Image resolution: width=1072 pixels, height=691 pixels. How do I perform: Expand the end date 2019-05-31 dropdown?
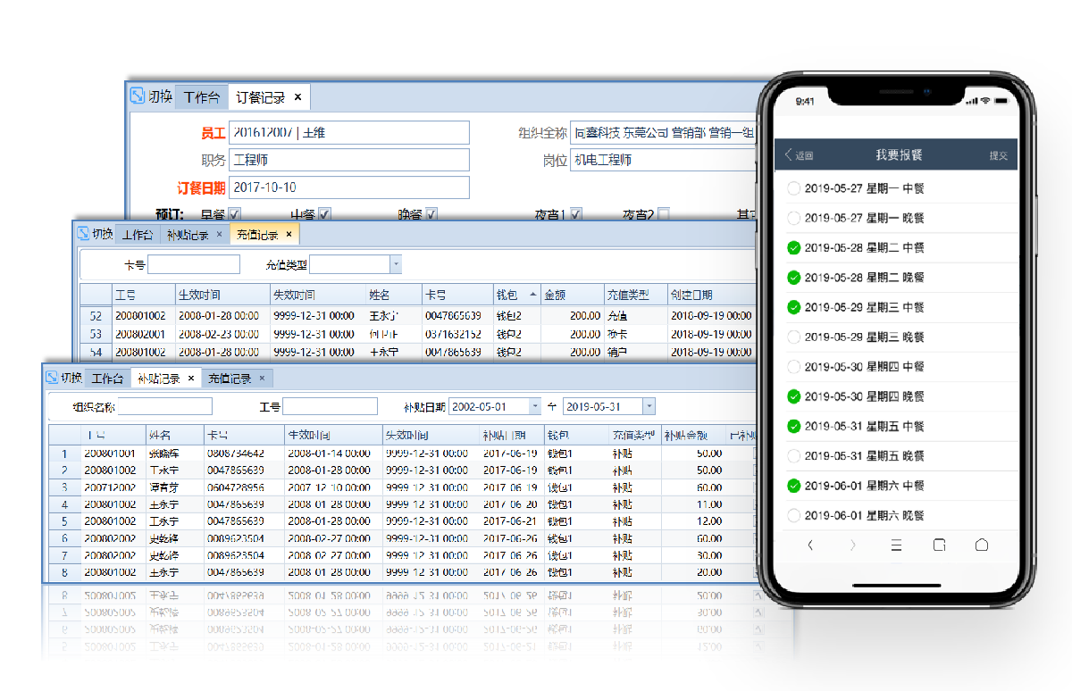649,407
